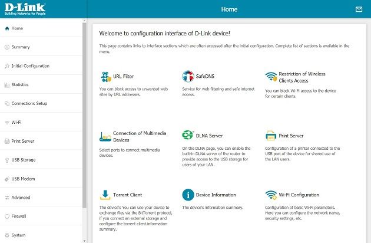Open the Torrent Client link

127,195
